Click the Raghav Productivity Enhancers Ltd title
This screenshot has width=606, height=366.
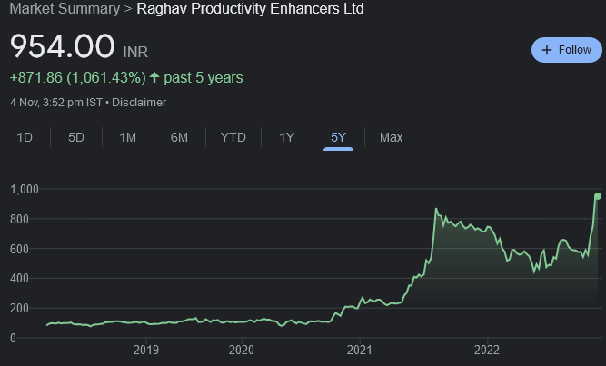[x=250, y=9]
